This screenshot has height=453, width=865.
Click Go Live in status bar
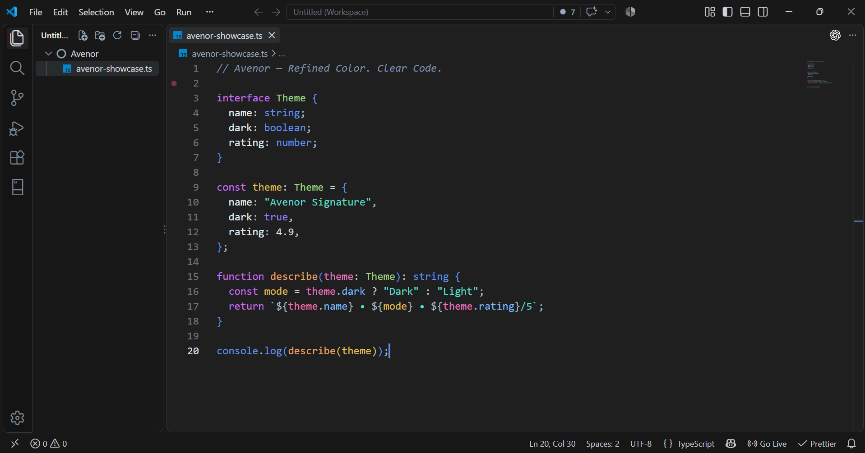pyautogui.click(x=767, y=444)
